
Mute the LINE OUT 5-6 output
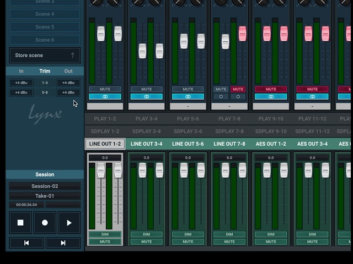pyautogui.click(x=188, y=242)
